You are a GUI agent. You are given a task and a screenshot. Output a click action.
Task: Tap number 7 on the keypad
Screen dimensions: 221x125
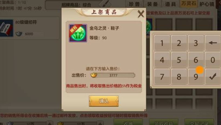[162, 76]
